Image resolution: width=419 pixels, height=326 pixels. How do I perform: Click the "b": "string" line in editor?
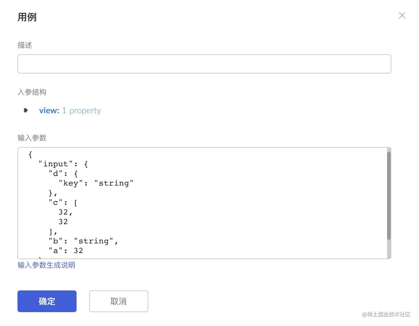[x=83, y=241]
